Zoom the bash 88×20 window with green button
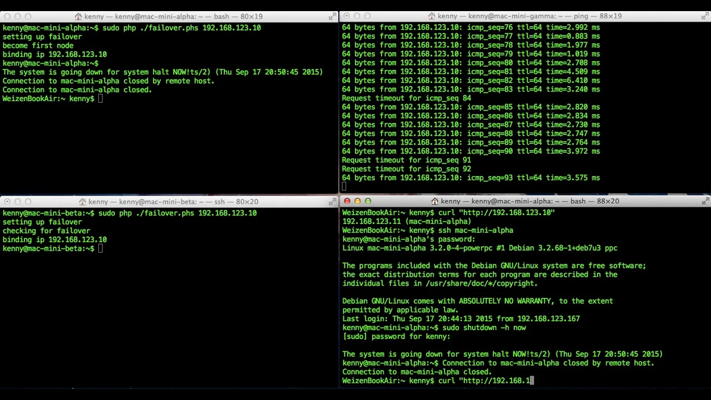 (368, 201)
